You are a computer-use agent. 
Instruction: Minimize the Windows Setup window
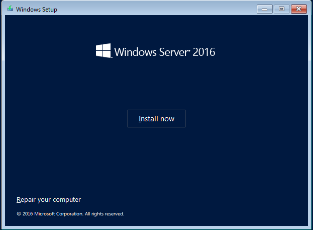pyautogui.click(x=264, y=9)
